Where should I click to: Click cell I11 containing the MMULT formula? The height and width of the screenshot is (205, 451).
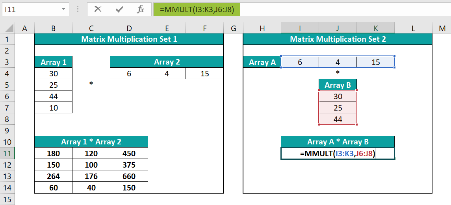click(x=338, y=153)
